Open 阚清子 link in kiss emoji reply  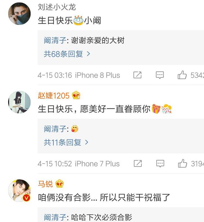(55, 129)
